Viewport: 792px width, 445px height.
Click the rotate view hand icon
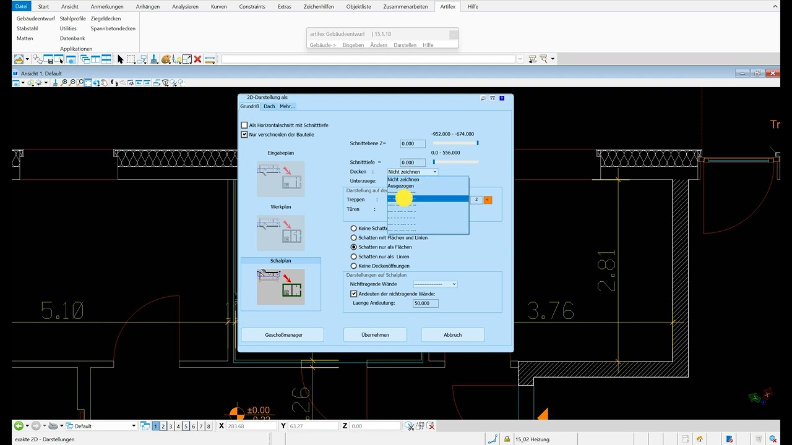[105, 83]
